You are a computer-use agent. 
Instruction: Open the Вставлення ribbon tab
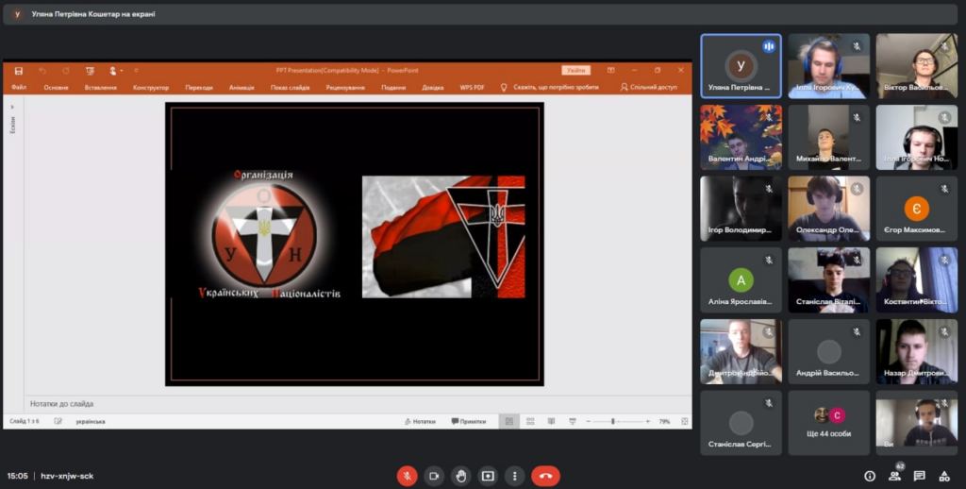(100, 88)
